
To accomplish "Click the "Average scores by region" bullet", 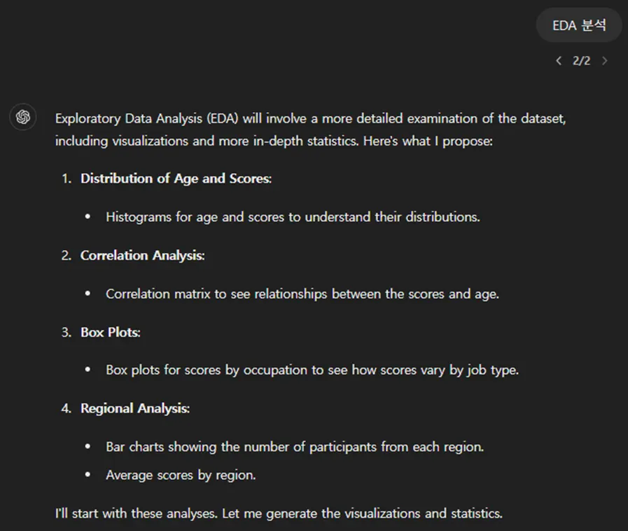I will (181, 476).
